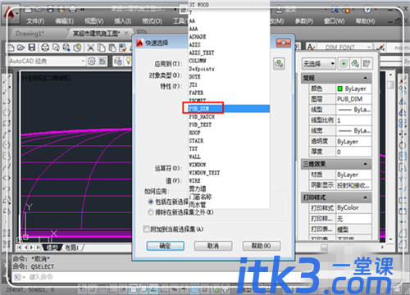
Task: Click the PUB_DIM layer value in Properties
Action: [x=353, y=99]
